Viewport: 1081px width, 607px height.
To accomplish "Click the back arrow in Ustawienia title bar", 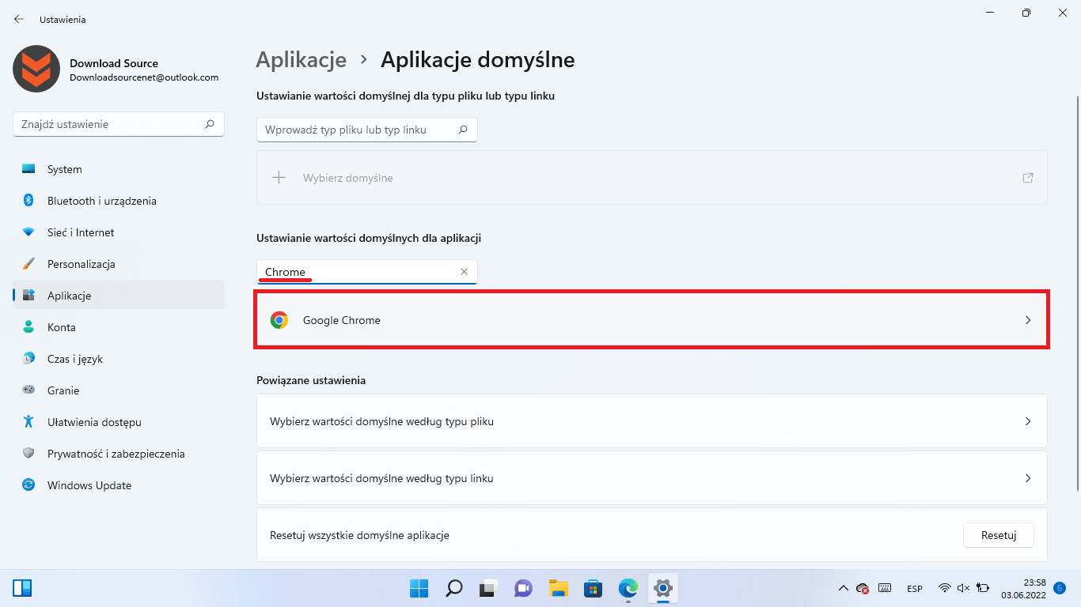I will 19,19.
